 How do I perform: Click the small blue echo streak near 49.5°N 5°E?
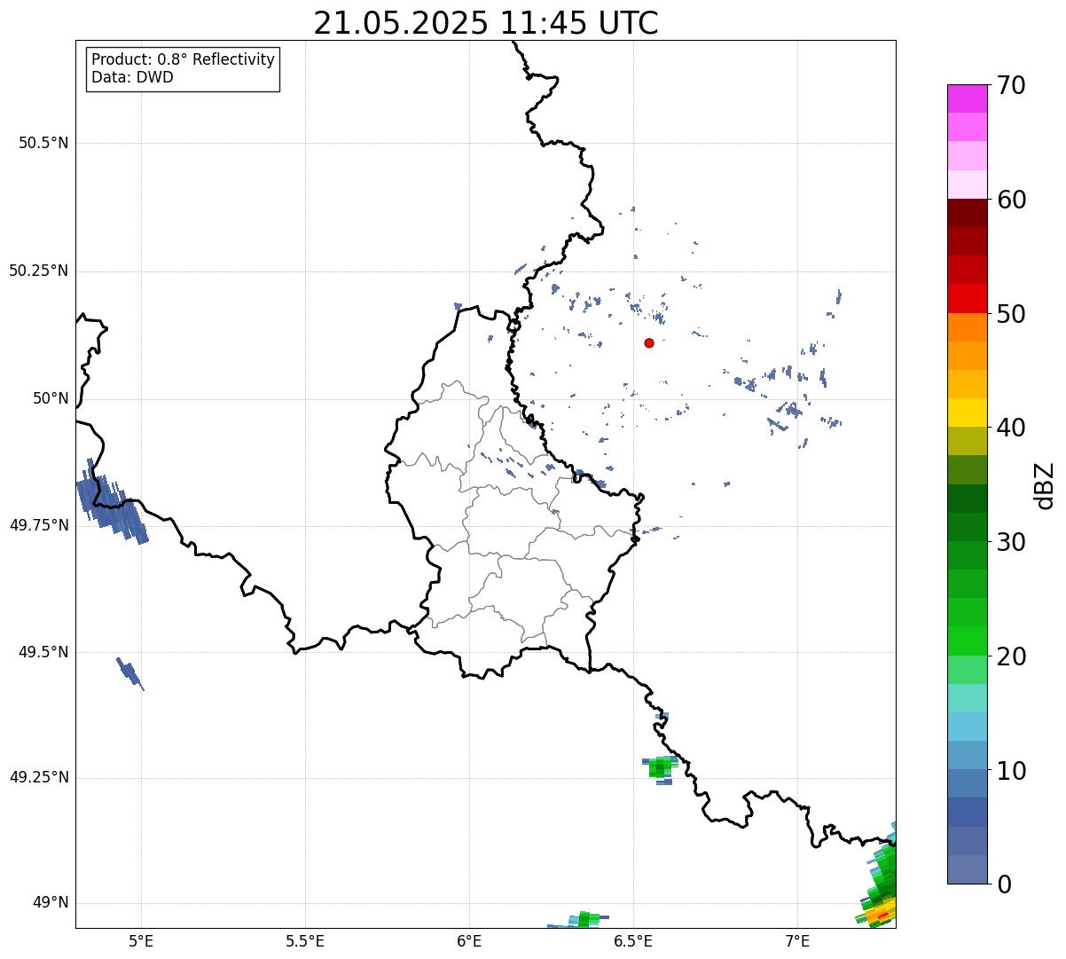[x=129, y=673]
